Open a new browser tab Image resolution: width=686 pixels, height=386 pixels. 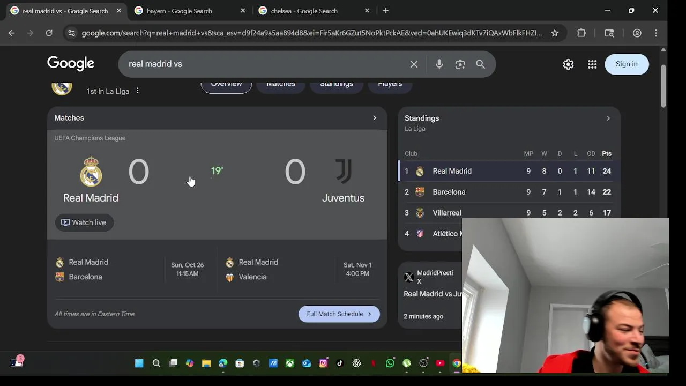pyautogui.click(x=386, y=11)
